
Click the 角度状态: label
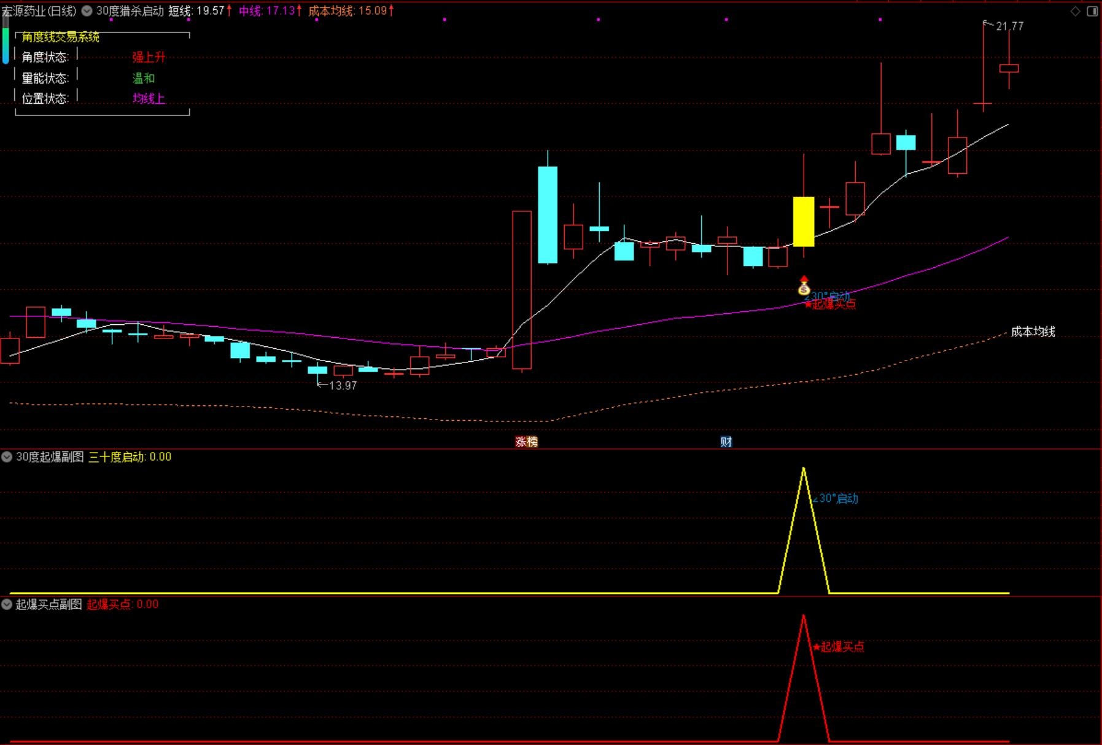click(45, 57)
